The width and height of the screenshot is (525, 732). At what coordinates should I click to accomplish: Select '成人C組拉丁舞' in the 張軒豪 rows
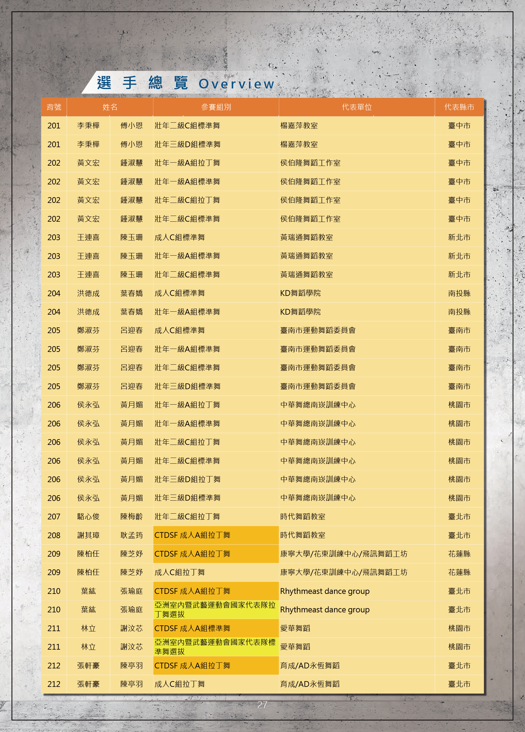click(180, 684)
